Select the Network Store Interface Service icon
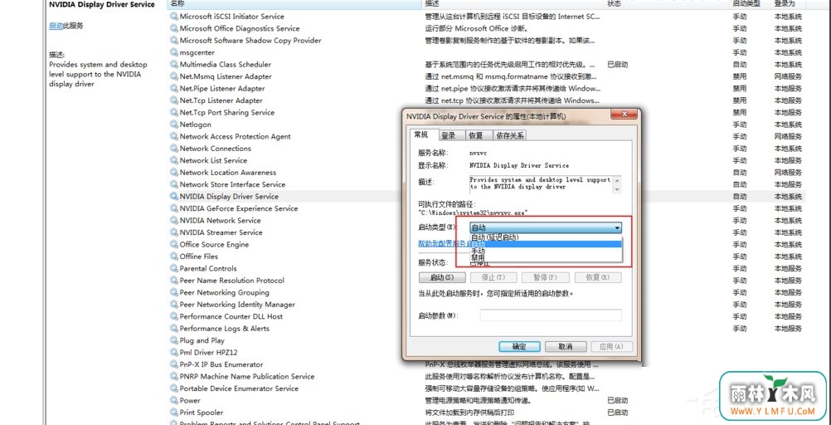 click(x=174, y=184)
